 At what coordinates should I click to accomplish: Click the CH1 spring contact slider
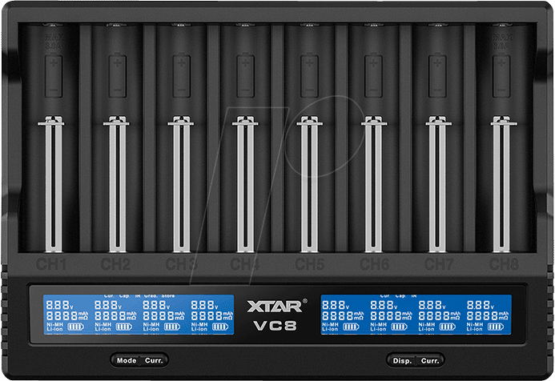click(52, 184)
